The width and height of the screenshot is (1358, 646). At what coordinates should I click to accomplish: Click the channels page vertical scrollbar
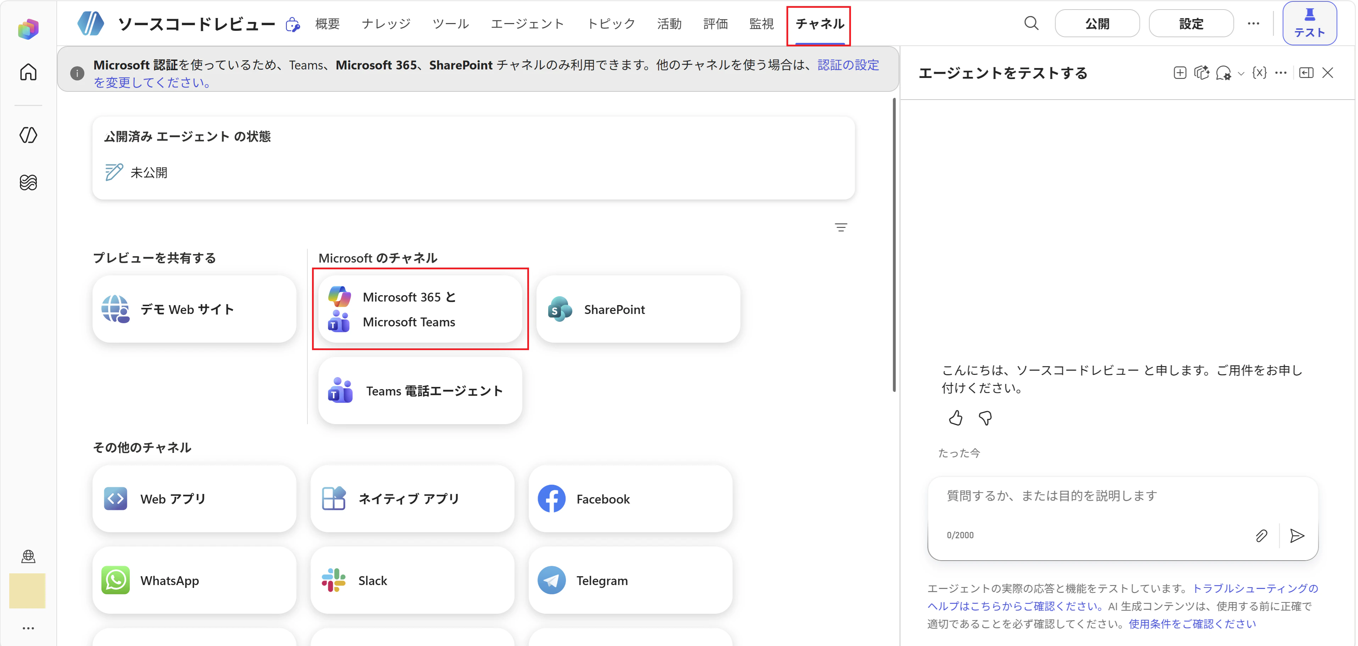(894, 245)
